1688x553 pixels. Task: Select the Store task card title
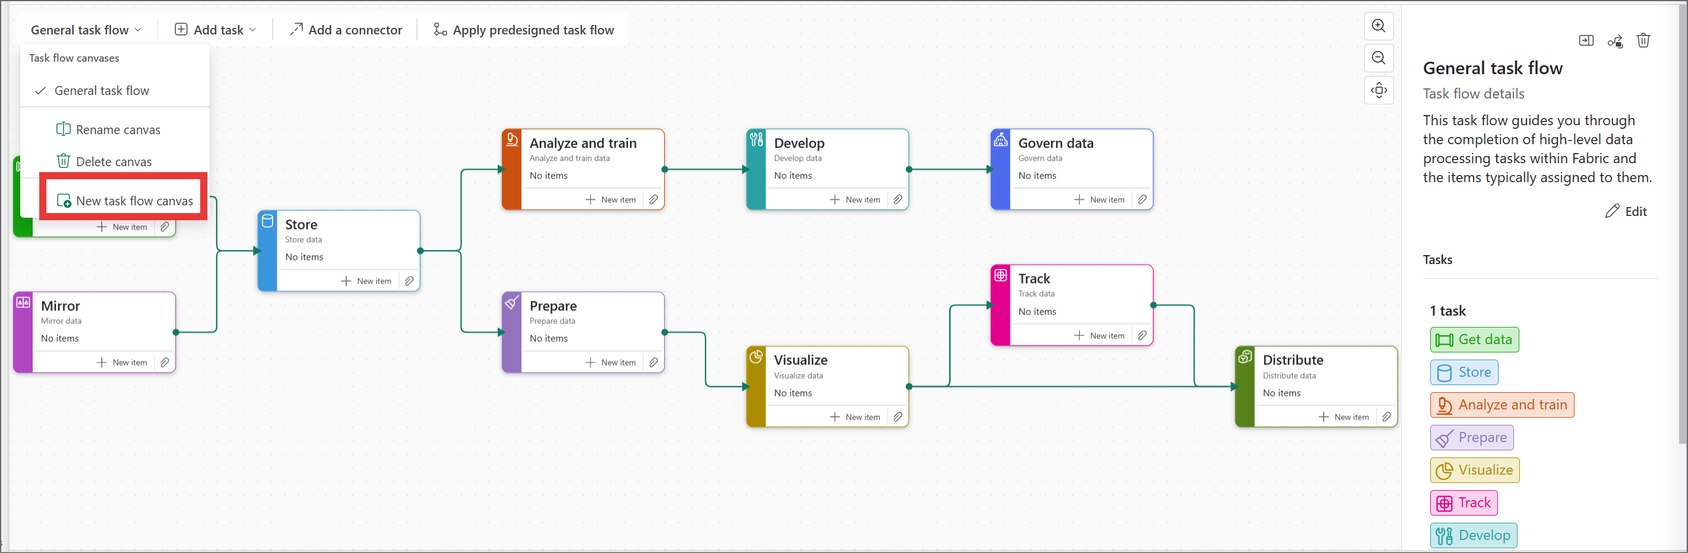[301, 224]
